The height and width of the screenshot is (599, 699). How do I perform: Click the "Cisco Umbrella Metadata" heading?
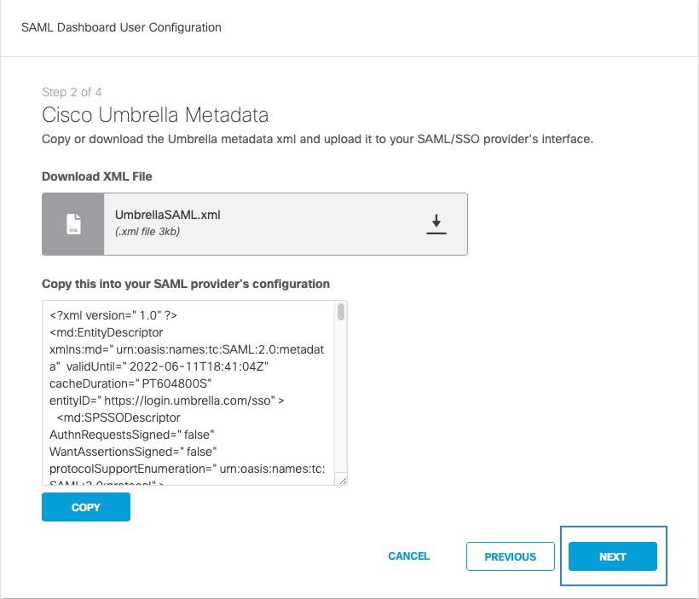point(155,115)
